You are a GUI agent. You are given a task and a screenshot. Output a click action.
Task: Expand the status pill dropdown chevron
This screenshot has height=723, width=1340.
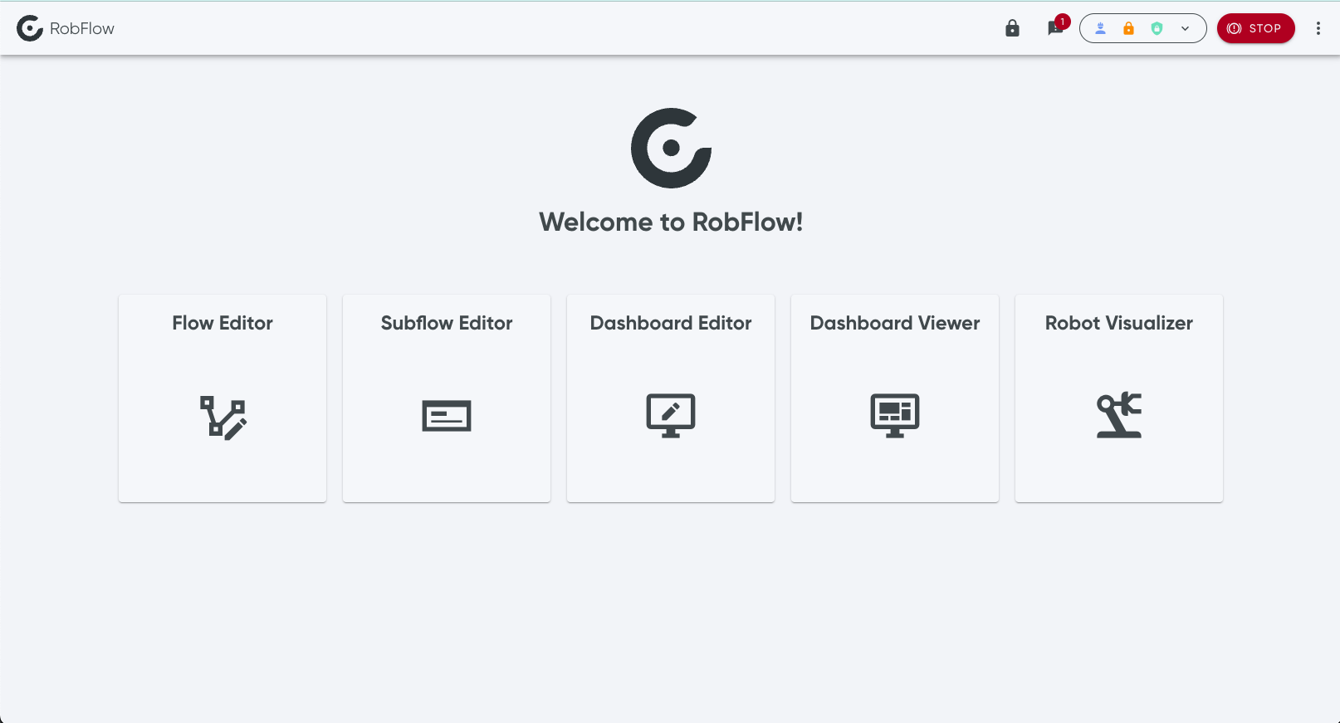tap(1186, 28)
